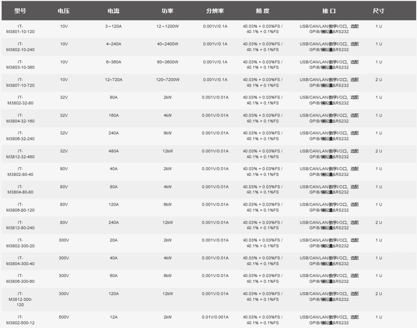417x328 pixels.
Task: Click the 3~120A current cell
Action: coord(114,26)
